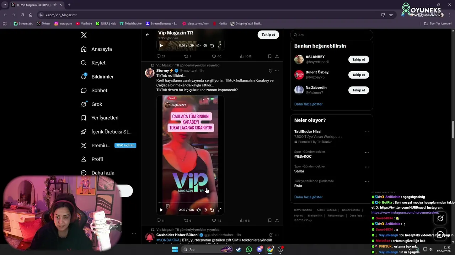The image size is (455, 255).
Task: Open Bildirimler notifications
Action: click(97, 76)
